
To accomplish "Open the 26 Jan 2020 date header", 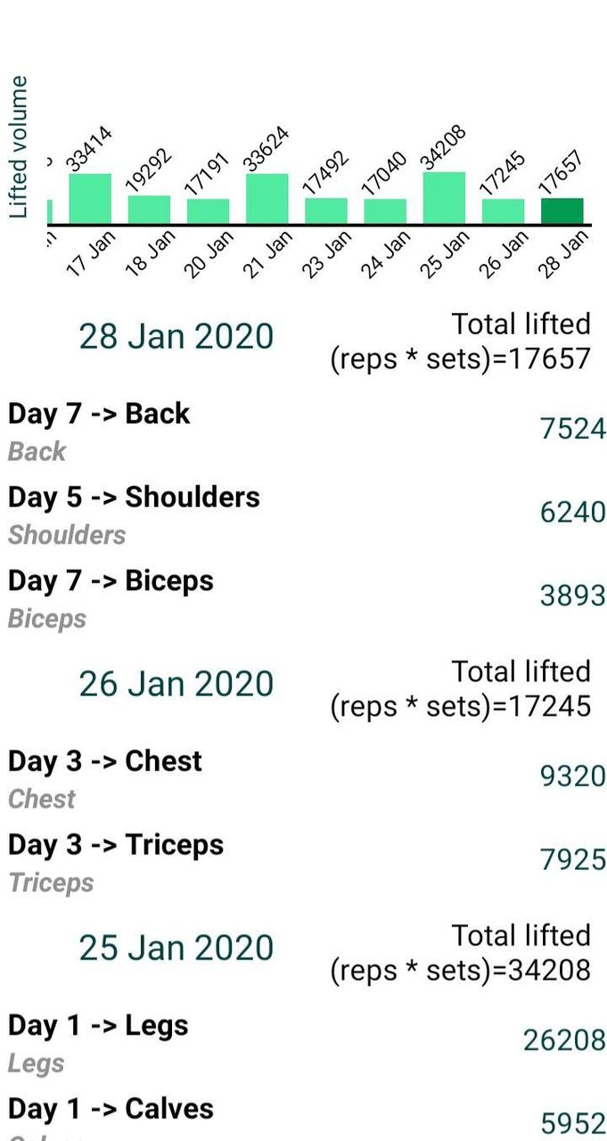I will tap(175, 684).
